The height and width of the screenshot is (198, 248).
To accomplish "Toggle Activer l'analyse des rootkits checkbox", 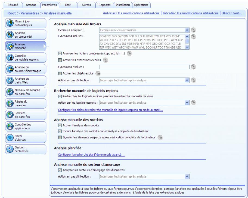I will [60, 125].
